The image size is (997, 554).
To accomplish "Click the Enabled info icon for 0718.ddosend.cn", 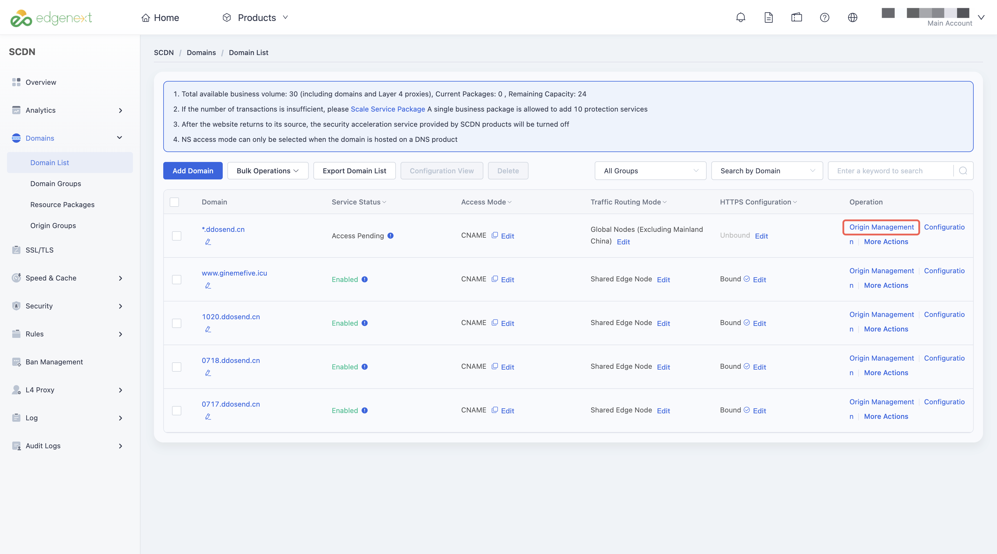I will [365, 366].
